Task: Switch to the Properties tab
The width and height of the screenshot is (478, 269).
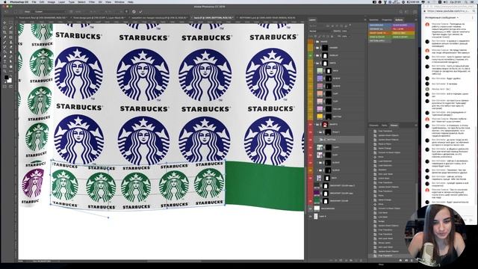Action: [387, 20]
